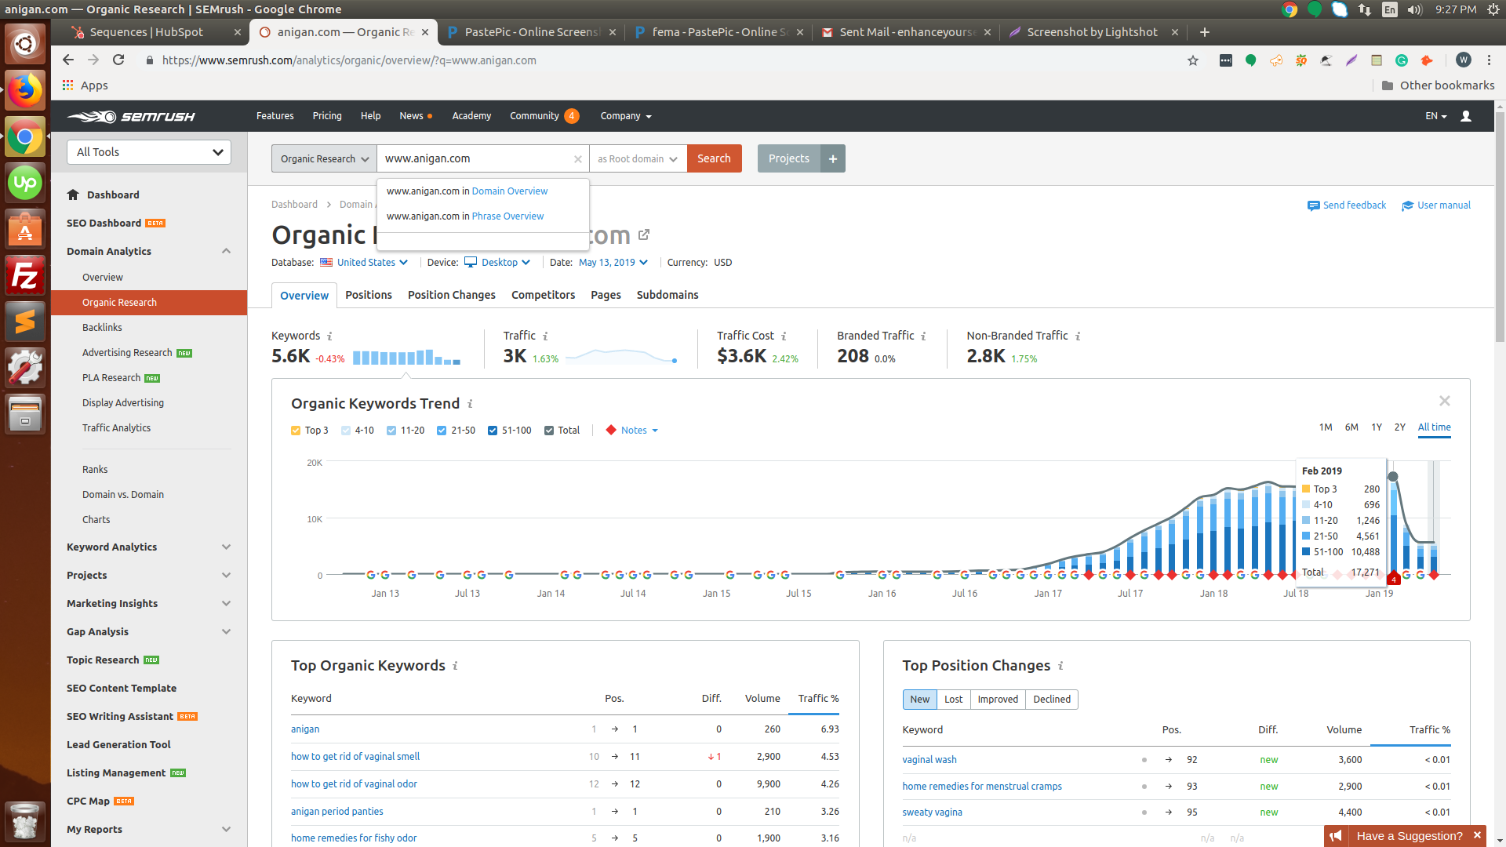
Task: Toggle the 11-20 positions checkbox
Action: [x=391, y=431]
